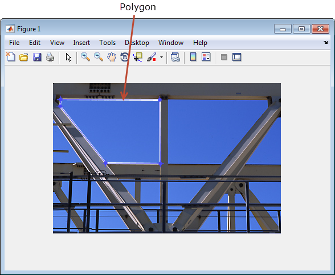Open the View menu
The width and height of the screenshot is (335, 275).
57,43
